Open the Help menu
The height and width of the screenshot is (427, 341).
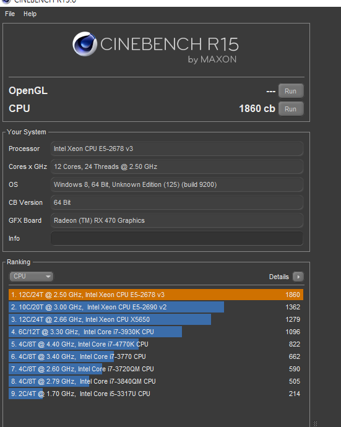click(x=30, y=14)
